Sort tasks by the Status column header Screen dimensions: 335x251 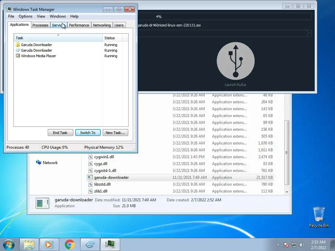point(113,38)
